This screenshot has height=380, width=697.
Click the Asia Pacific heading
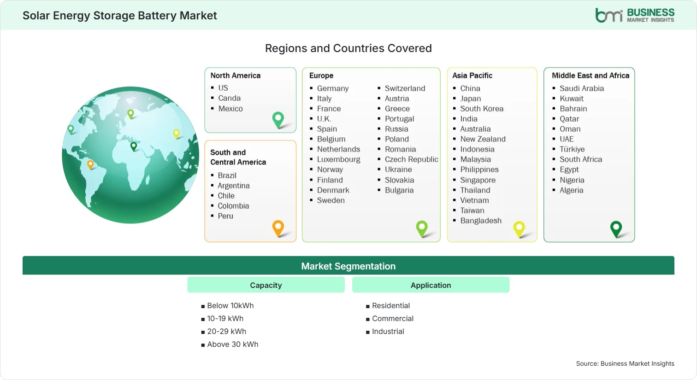[x=472, y=76]
